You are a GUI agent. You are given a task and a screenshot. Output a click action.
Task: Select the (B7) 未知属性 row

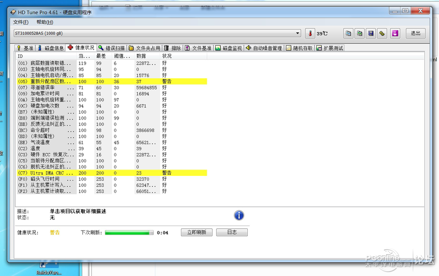point(112,112)
